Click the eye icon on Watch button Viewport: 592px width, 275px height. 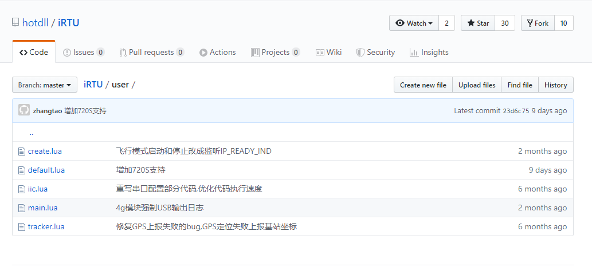[x=400, y=23]
